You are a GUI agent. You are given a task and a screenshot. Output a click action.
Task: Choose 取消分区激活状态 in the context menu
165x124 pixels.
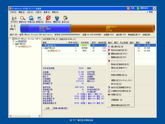tap(121, 64)
